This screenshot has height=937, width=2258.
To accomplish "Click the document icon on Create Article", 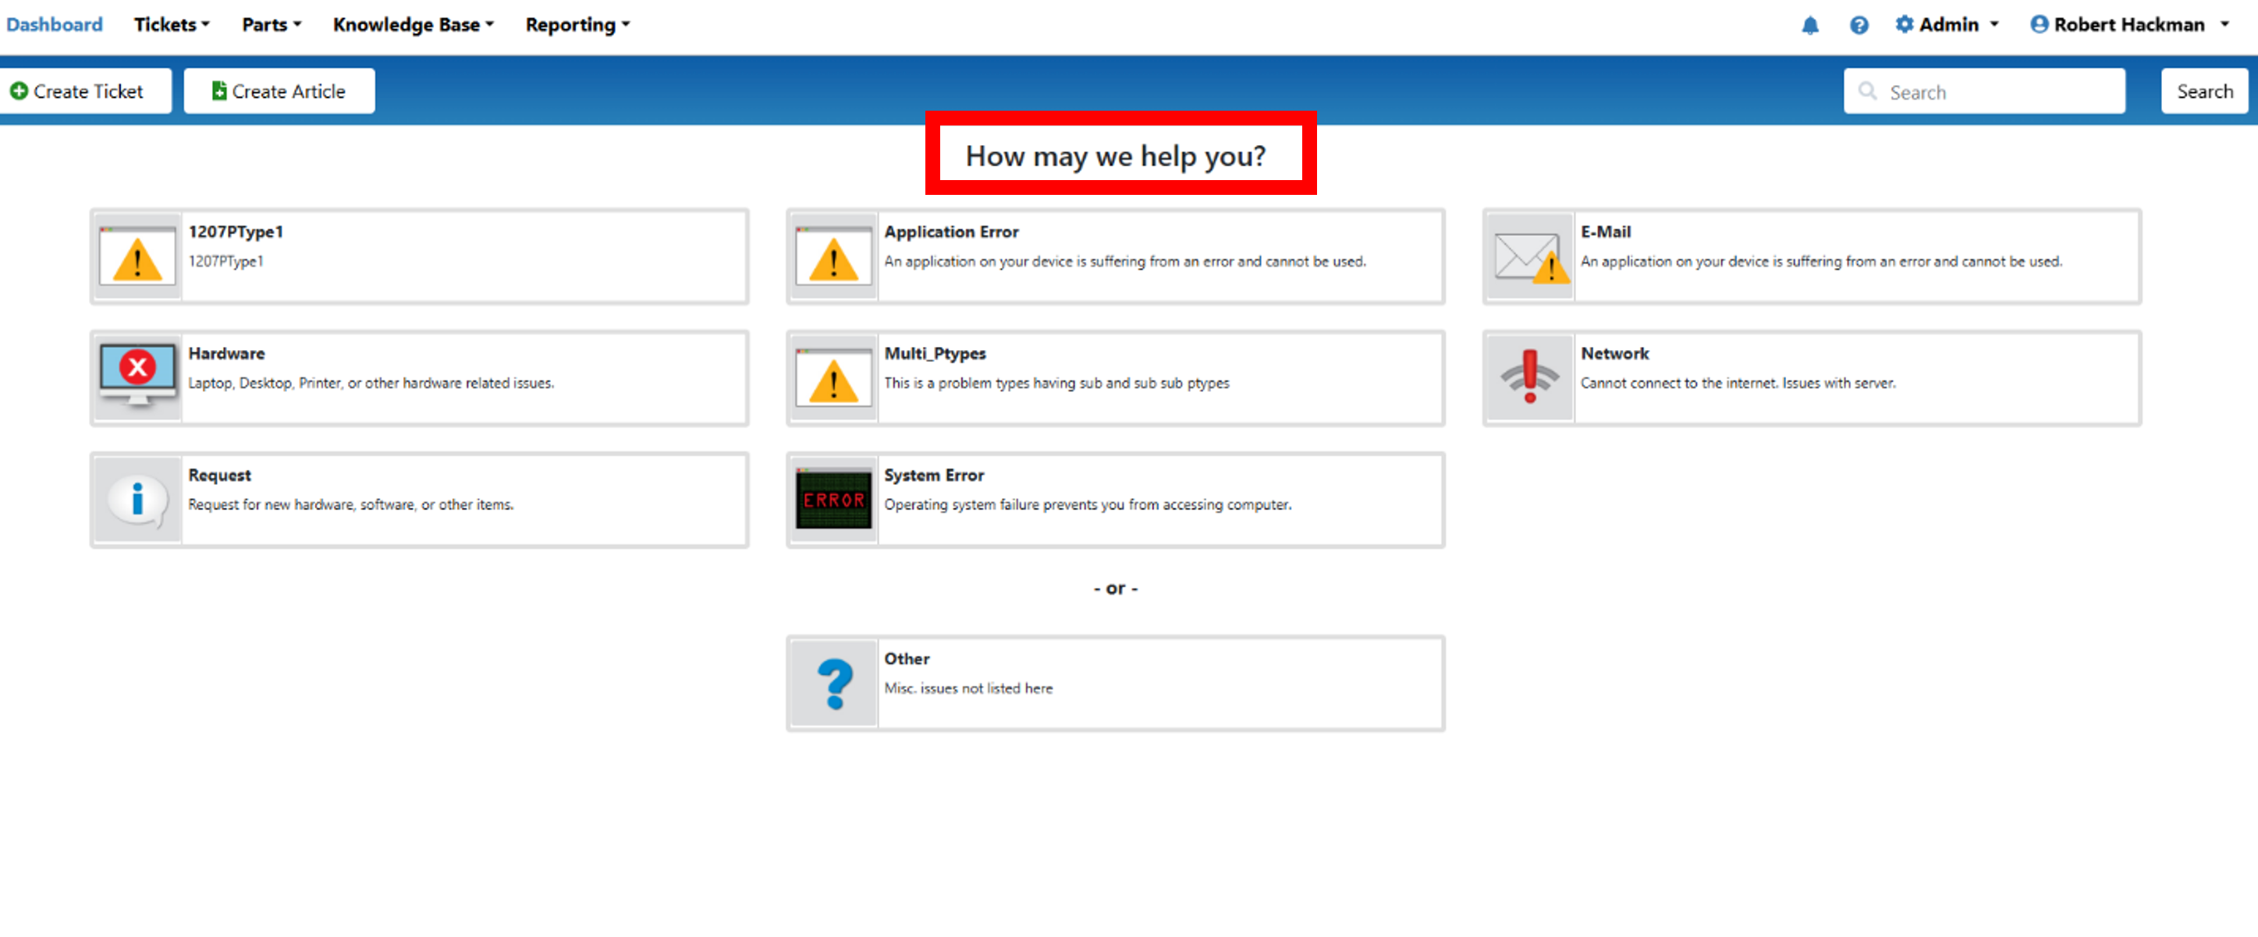I will 219,91.
